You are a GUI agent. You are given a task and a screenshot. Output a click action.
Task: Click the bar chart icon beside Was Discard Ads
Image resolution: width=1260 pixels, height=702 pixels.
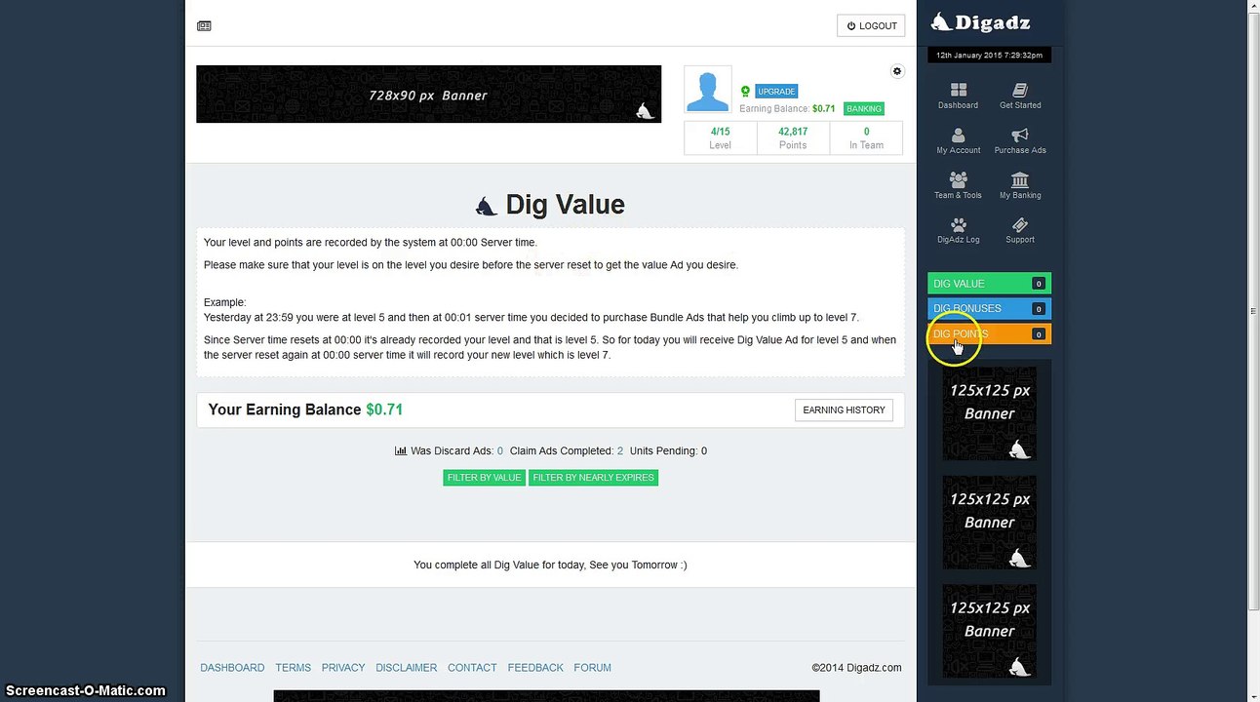pos(400,451)
